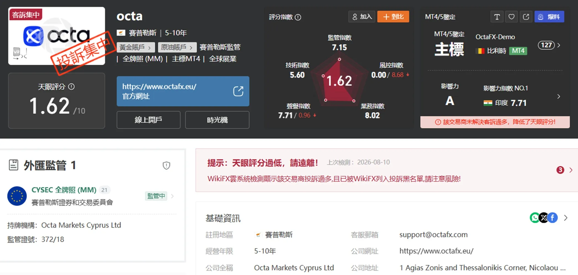Open the official website link box
The height and width of the screenshot is (275, 578).
[x=183, y=91]
